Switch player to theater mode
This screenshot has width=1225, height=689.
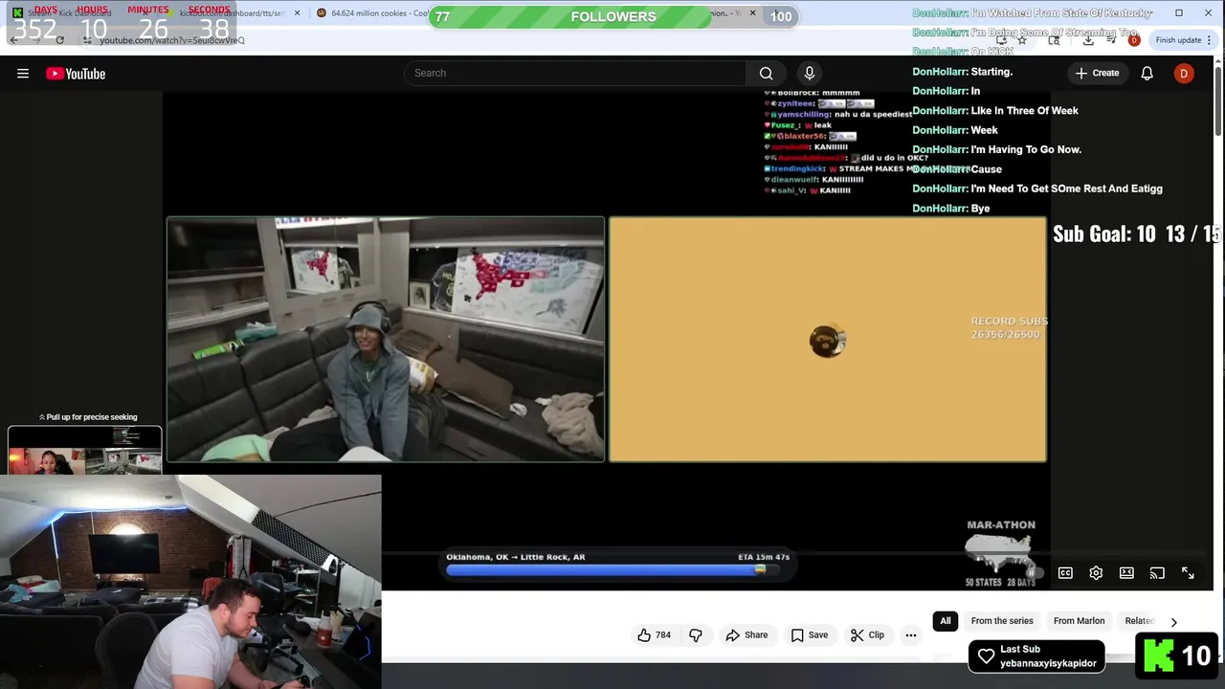point(1126,573)
